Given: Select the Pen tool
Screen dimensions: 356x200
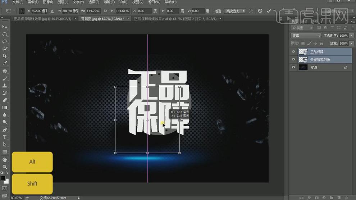Looking at the screenshot, I should 5,130.
